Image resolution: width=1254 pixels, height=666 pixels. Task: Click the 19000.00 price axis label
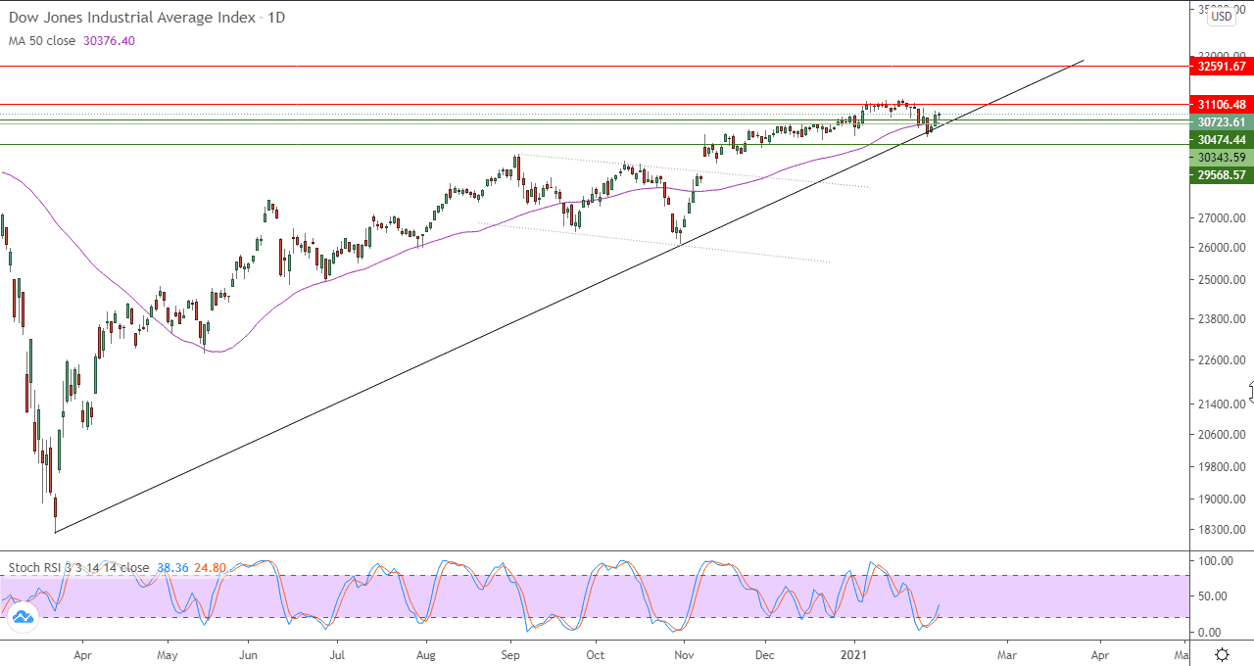tap(1221, 499)
